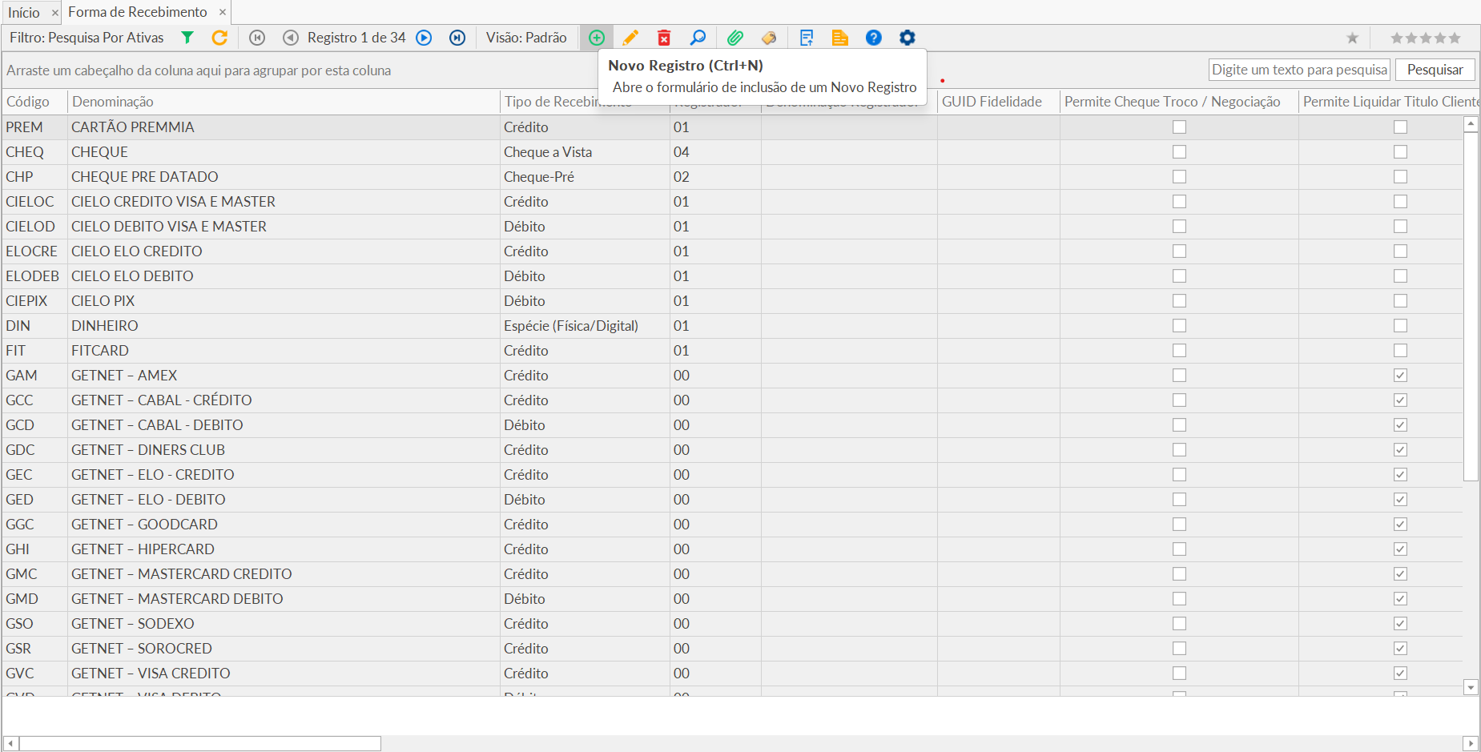Tick Permite Liquidar Titulo for DINHEIRO row

(x=1400, y=326)
